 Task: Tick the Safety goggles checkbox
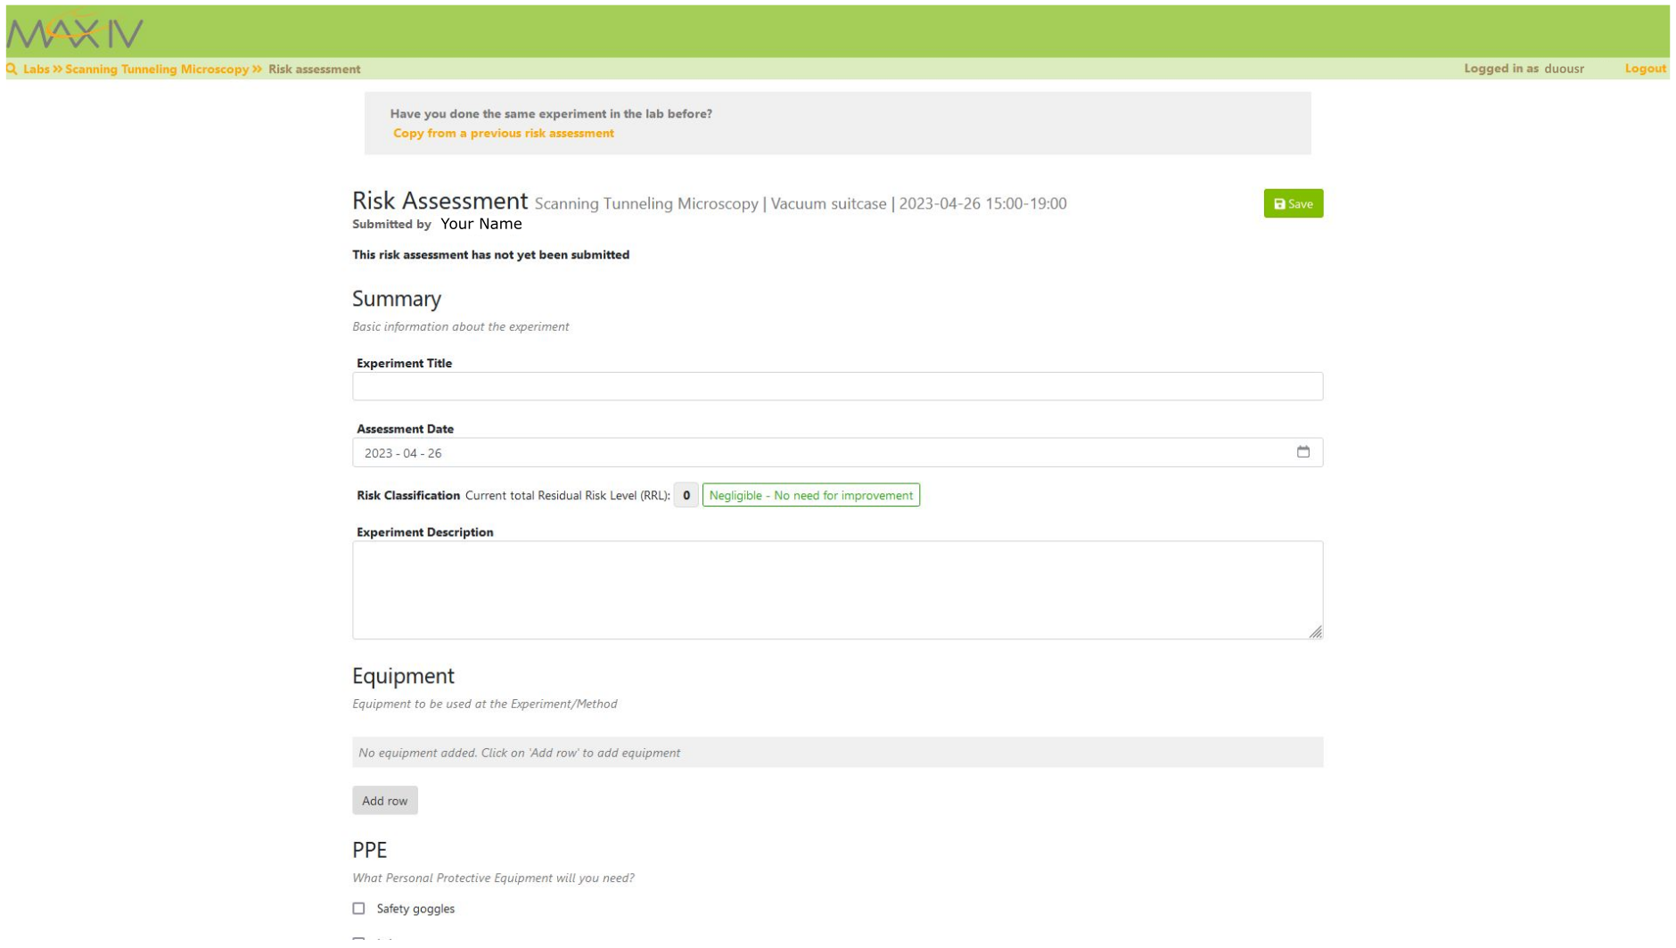(358, 908)
